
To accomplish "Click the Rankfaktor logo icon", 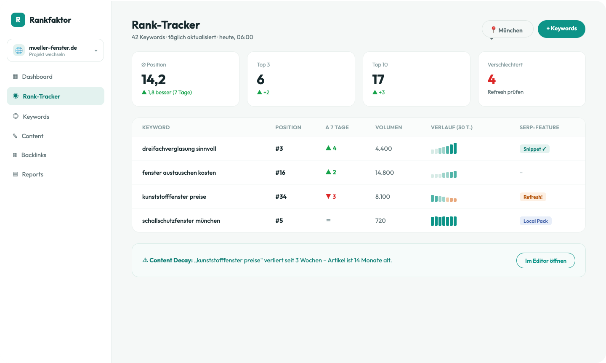I will (x=18, y=20).
